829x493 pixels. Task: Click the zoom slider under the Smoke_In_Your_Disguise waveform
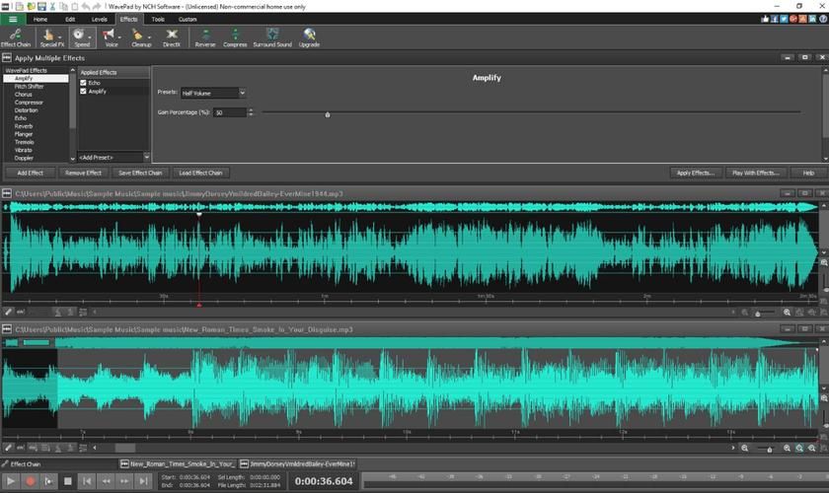pos(769,450)
